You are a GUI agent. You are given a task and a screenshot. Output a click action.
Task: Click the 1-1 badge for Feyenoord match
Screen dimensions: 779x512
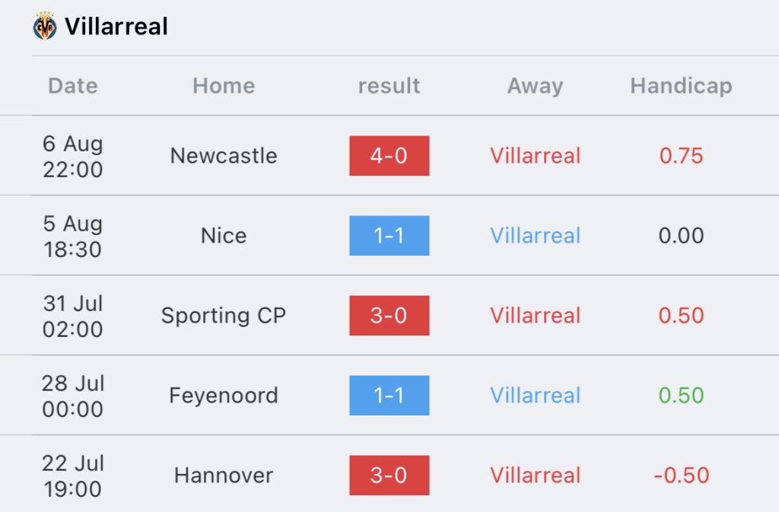pyautogui.click(x=389, y=396)
